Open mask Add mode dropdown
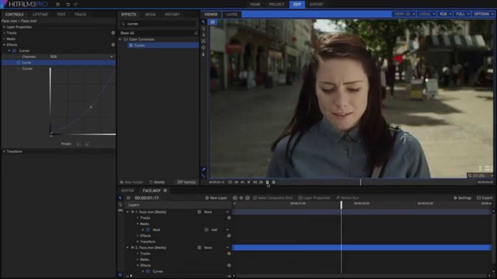The image size is (497, 279). pos(220,230)
